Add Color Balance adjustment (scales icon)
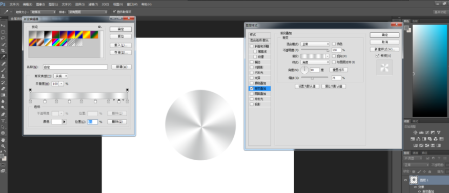 coord(418,139)
